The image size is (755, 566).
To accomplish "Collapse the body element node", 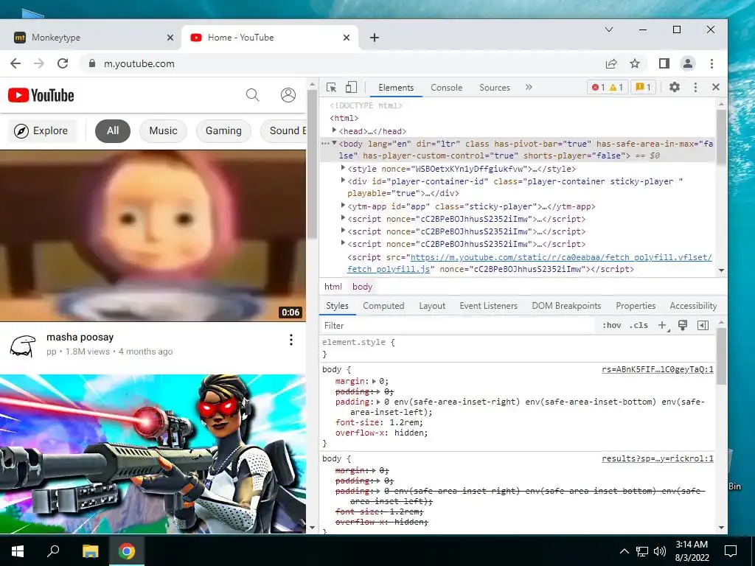I will click(334, 143).
